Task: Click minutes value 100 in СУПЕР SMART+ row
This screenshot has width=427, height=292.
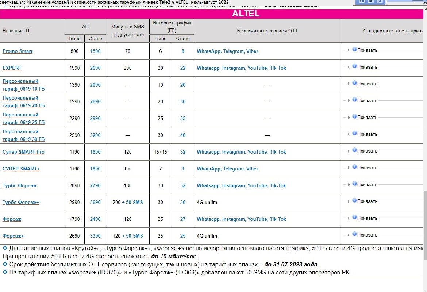Action: click(x=127, y=169)
